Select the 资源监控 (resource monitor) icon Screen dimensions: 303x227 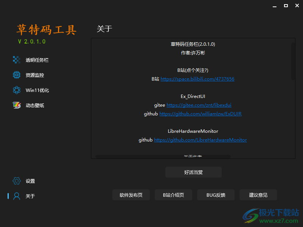[x=17, y=75]
